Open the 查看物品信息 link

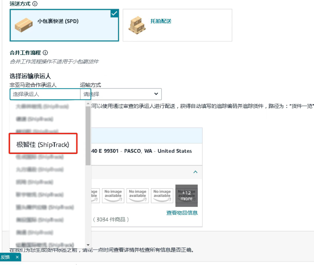182,213
